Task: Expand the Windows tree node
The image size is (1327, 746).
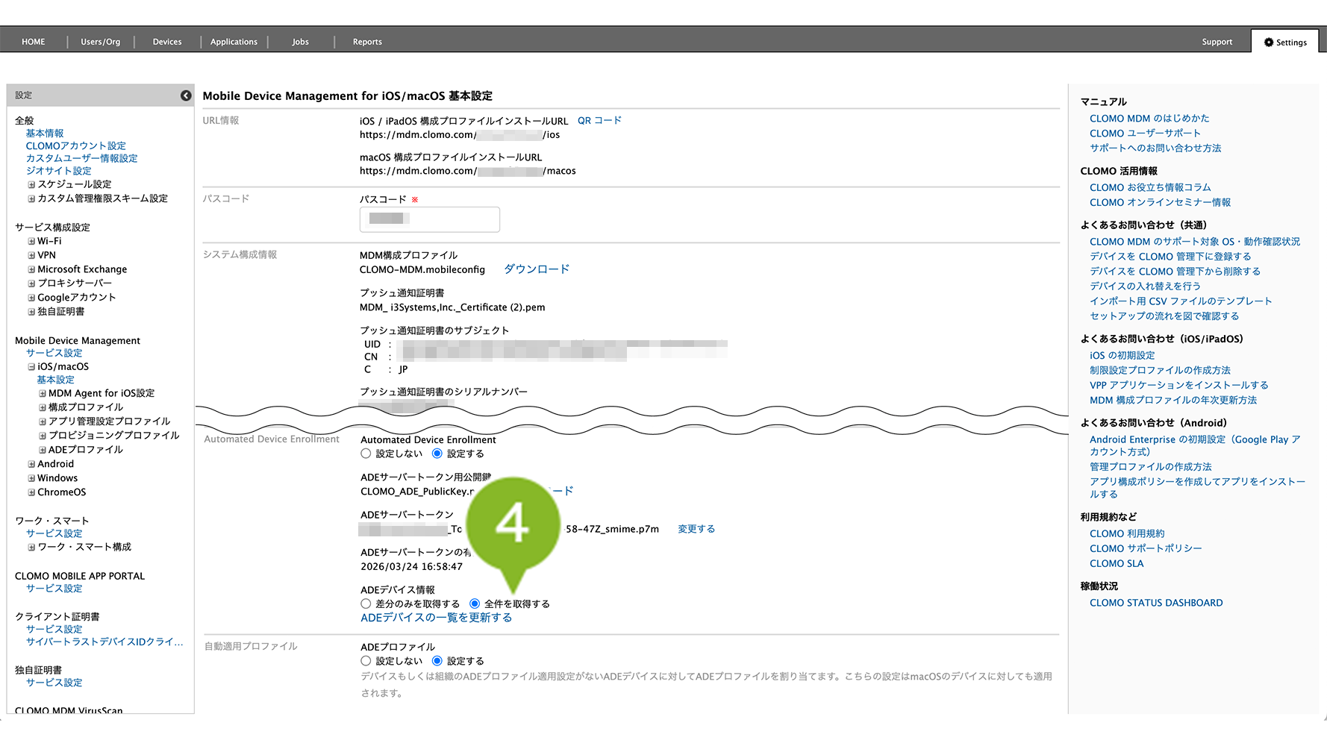Action: pyautogui.click(x=31, y=478)
